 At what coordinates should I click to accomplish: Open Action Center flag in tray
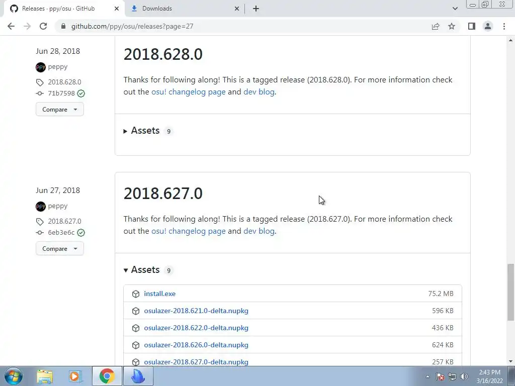440,376
